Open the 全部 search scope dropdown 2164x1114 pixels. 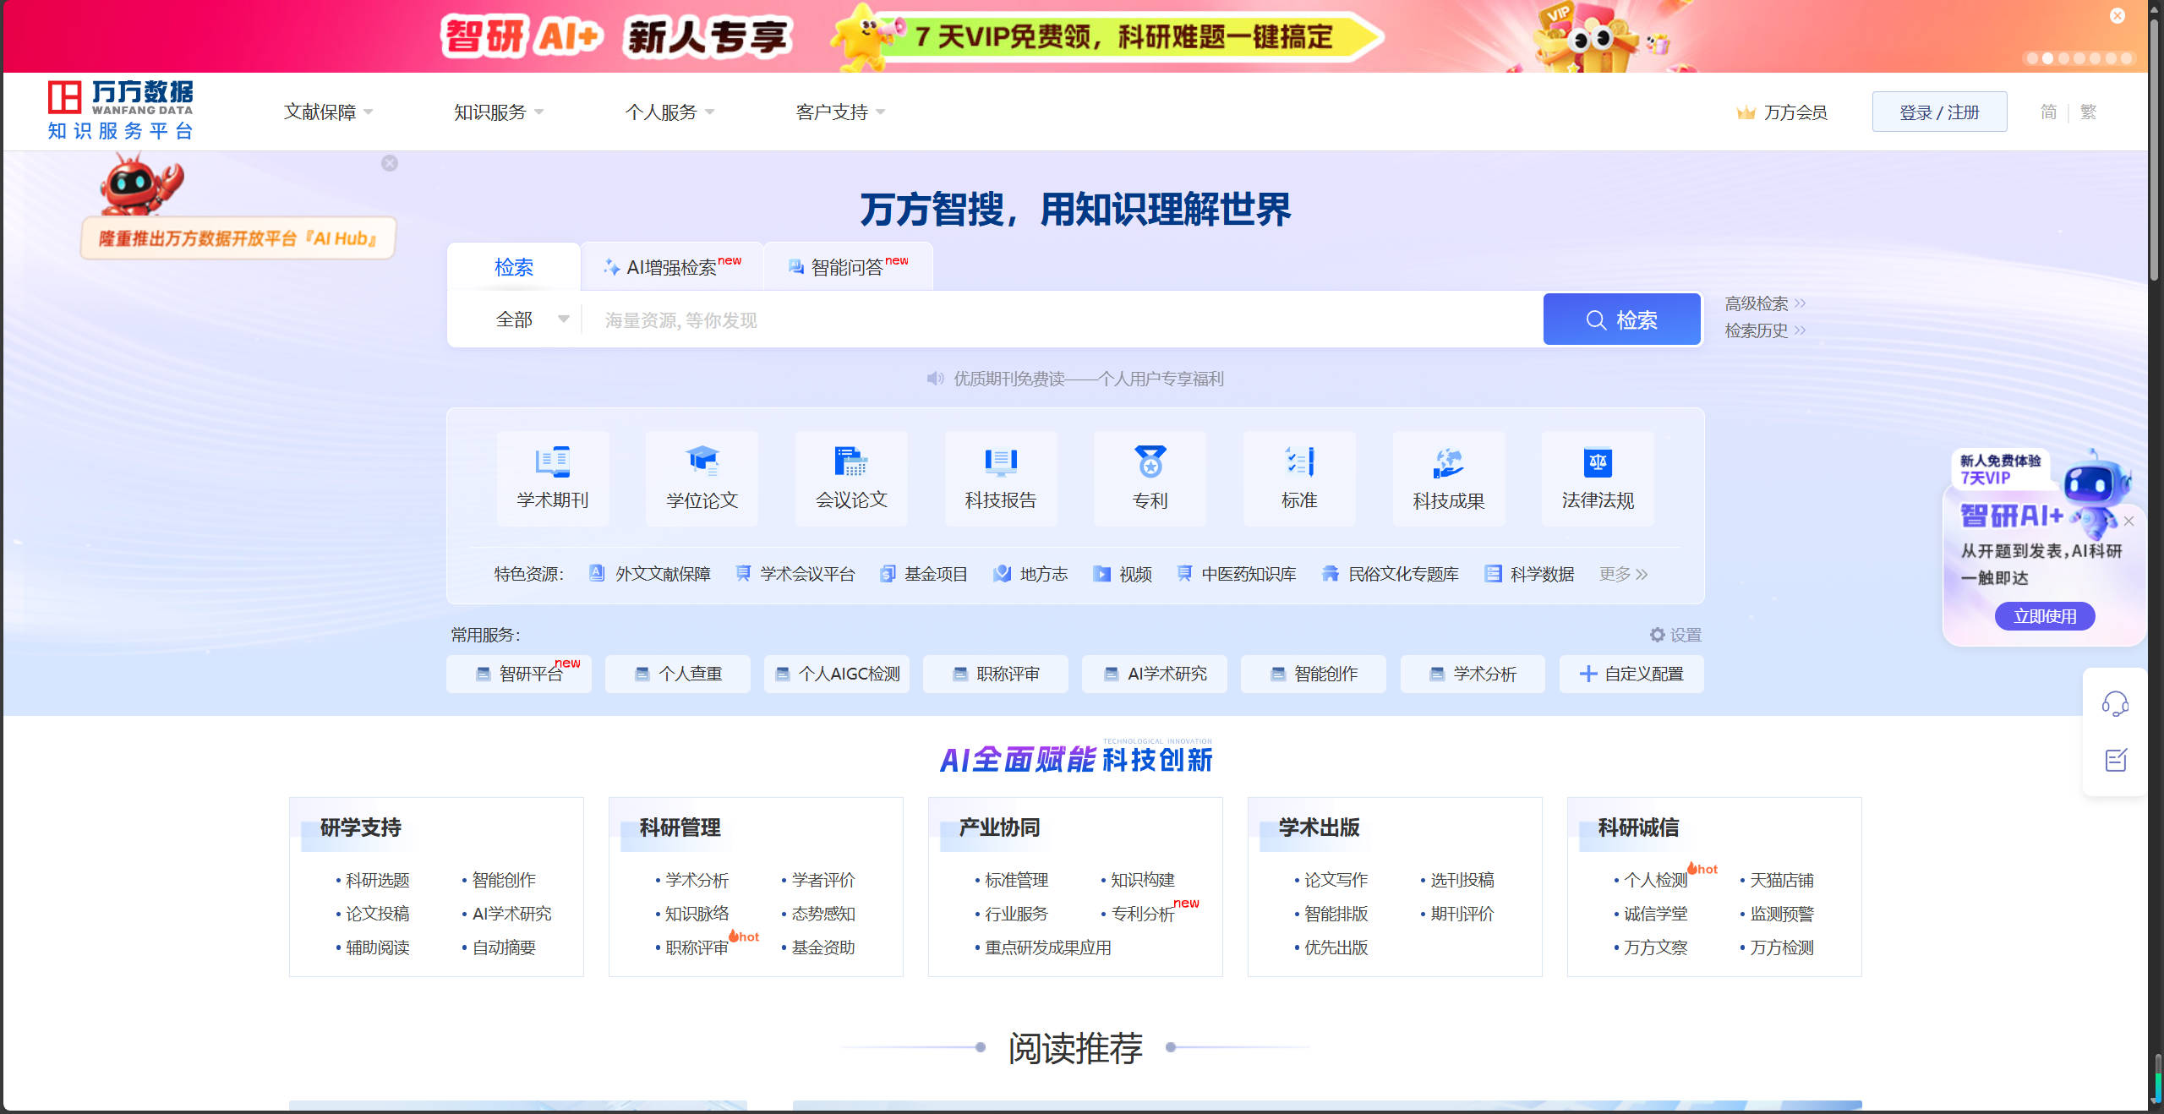(532, 319)
